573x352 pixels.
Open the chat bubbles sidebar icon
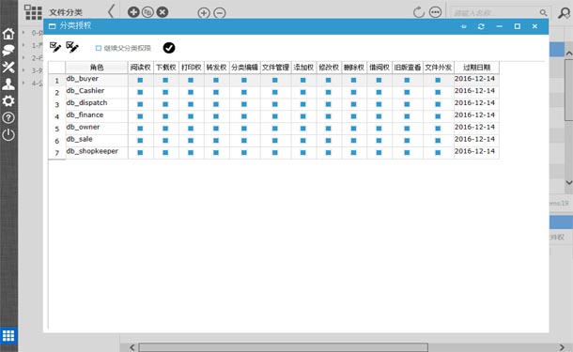coord(8,51)
